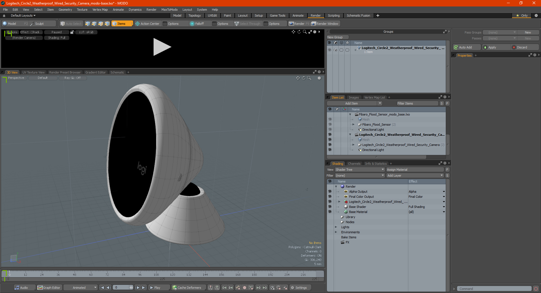This screenshot has width=541, height=293.
Task: Open the Shader Tree view dropdown
Action: pos(360,170)
